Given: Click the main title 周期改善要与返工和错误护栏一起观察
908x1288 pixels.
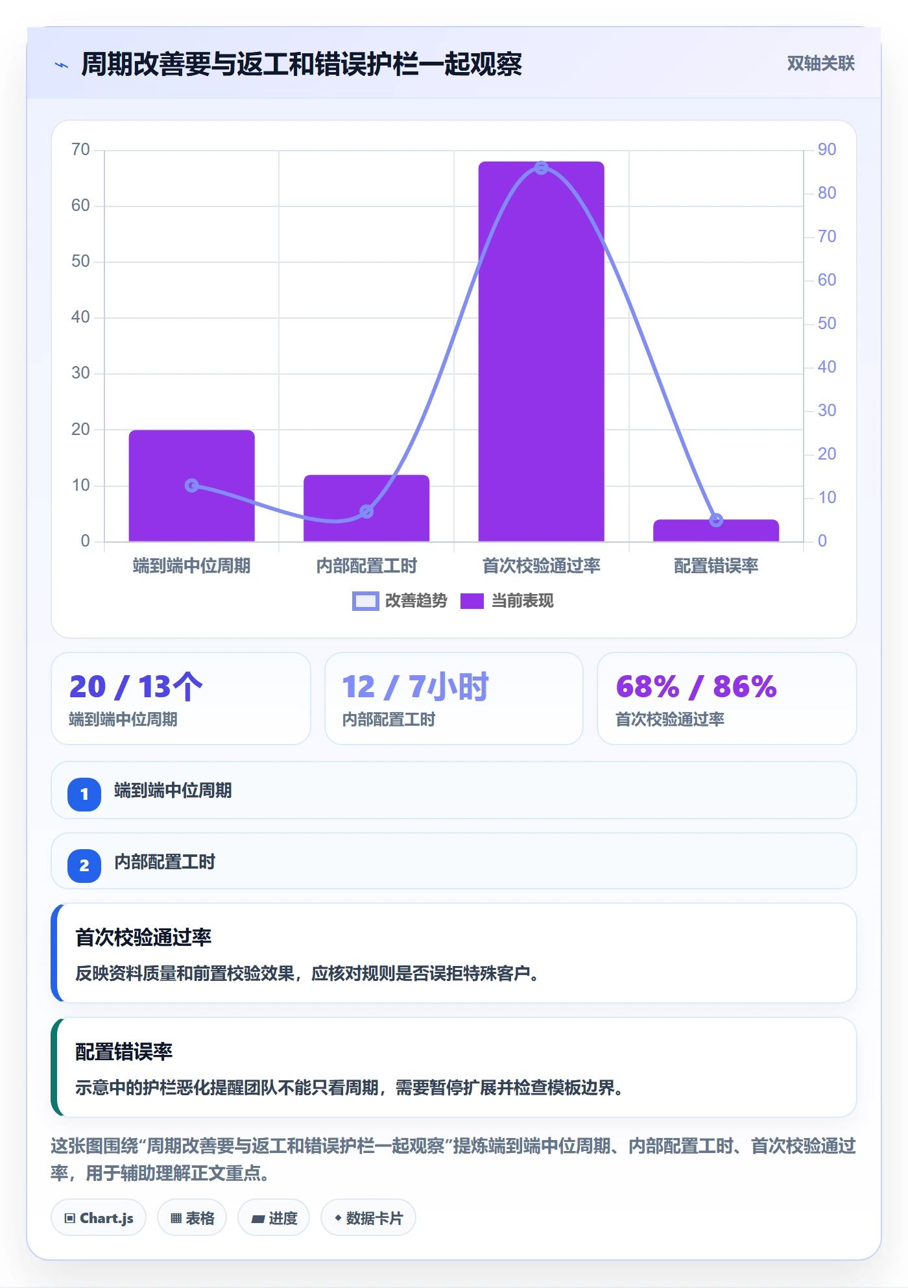Looking at the screenshot, I should 302,64.
